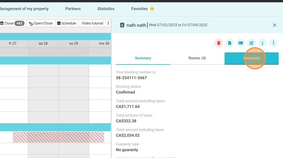Open the payment card icon for the booking

(x=241, y=43)
